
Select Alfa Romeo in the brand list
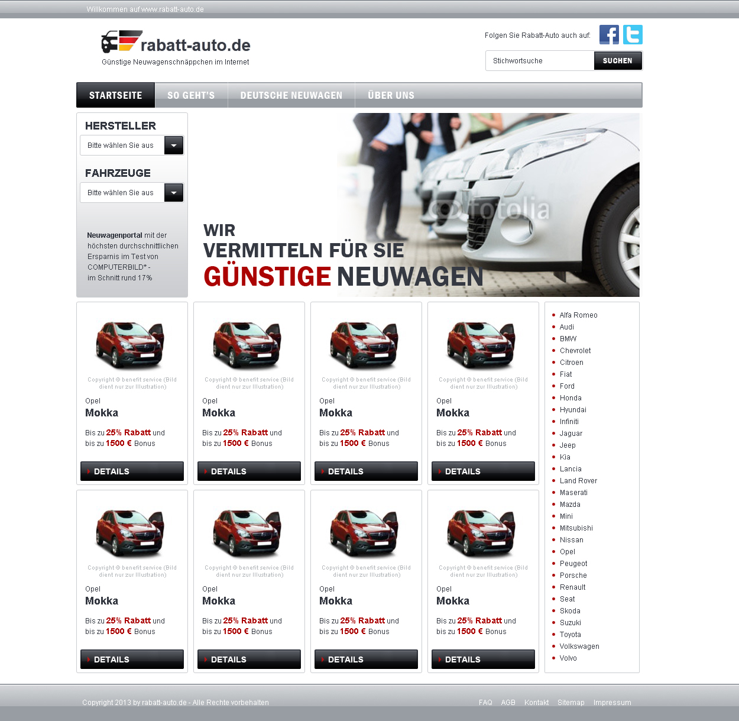tap(578, 315)
